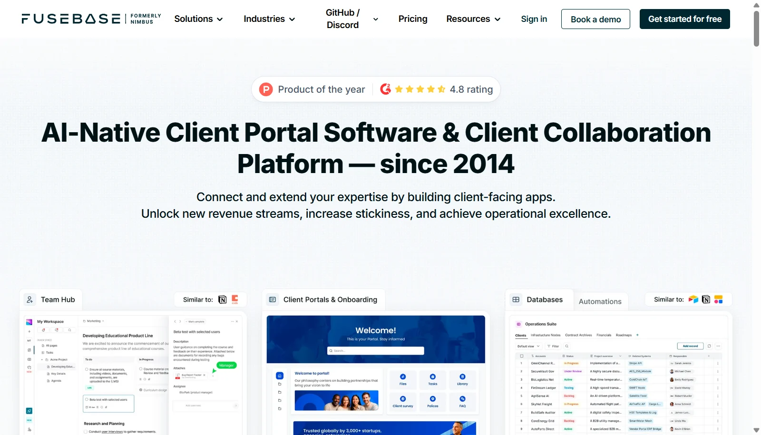The image size is (761, 435).
Task: Click the Add record button
Action: pyautogui.click(x=690, y=346)
